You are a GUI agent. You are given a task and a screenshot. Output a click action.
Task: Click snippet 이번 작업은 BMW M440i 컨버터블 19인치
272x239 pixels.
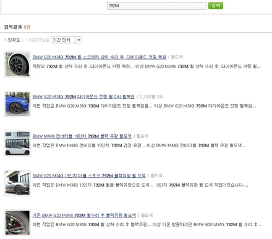[x=139, y=145]
